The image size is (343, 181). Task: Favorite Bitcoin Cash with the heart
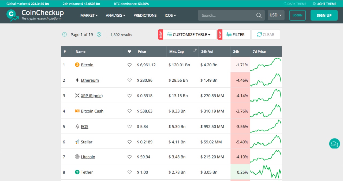[x=129, y=111]
